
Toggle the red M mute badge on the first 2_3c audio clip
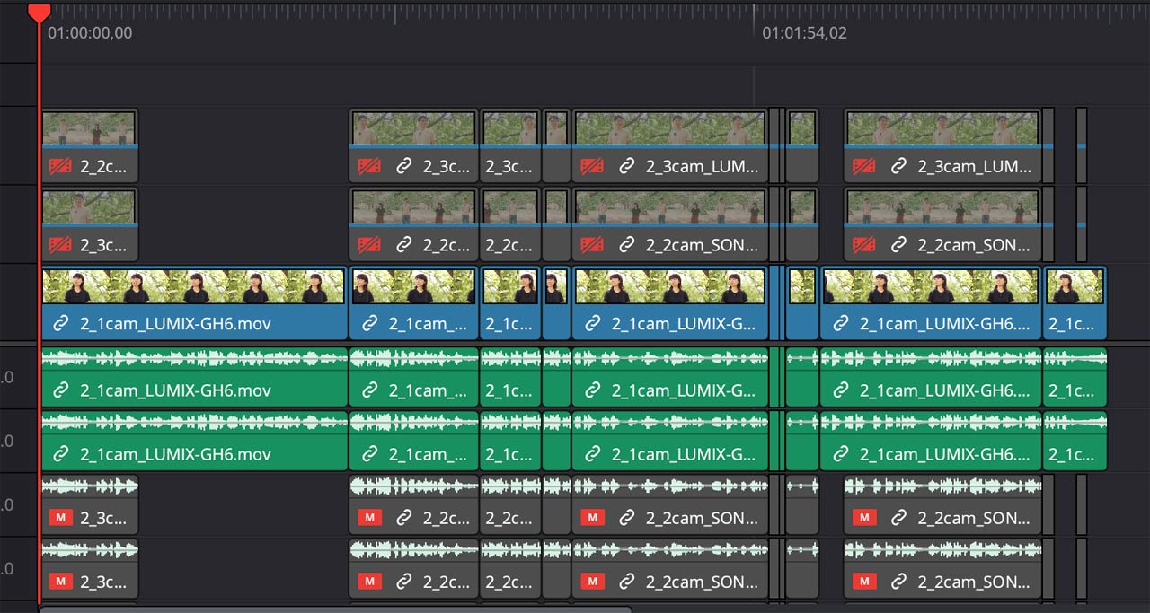(x=60, y=518)
